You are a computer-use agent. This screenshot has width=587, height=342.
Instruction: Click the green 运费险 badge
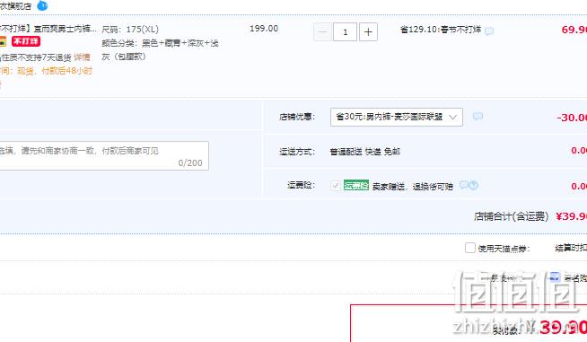[356, 185]
